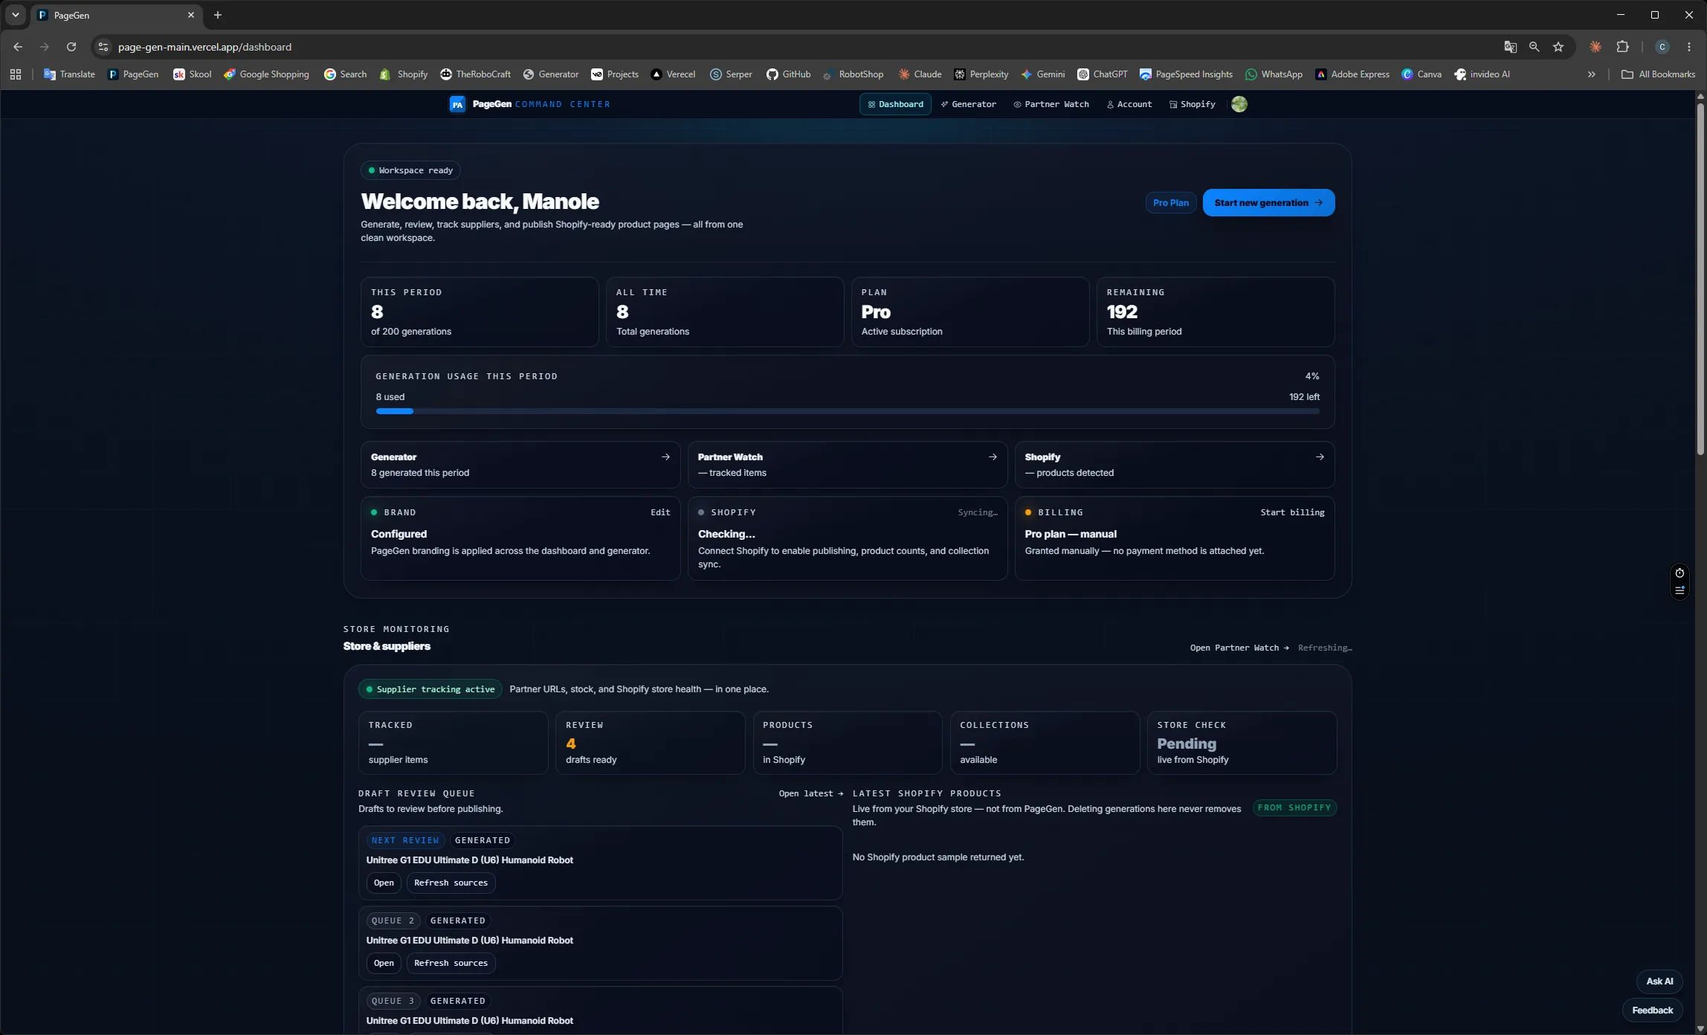Open Chrome profile C avatar

(1662, 47)
